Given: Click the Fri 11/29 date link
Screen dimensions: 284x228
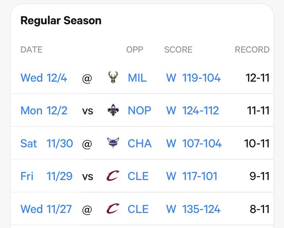Looking at the screenshot, I should pyautogui.click(x=47, y=176).
